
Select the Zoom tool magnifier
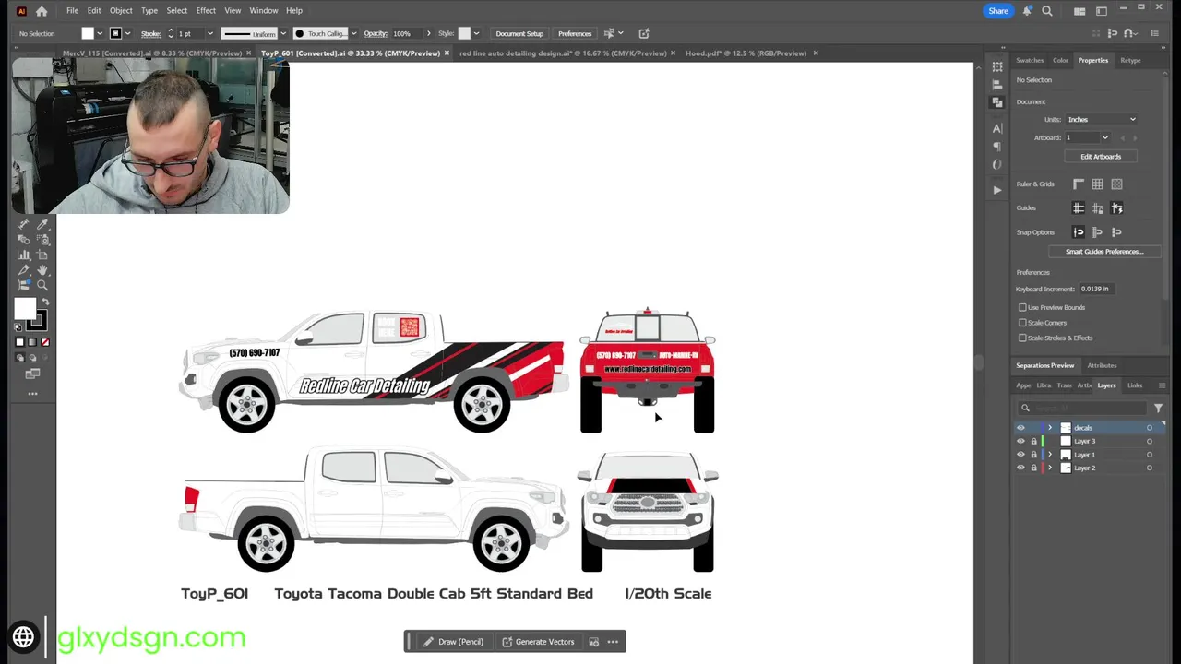click(42, 285)
